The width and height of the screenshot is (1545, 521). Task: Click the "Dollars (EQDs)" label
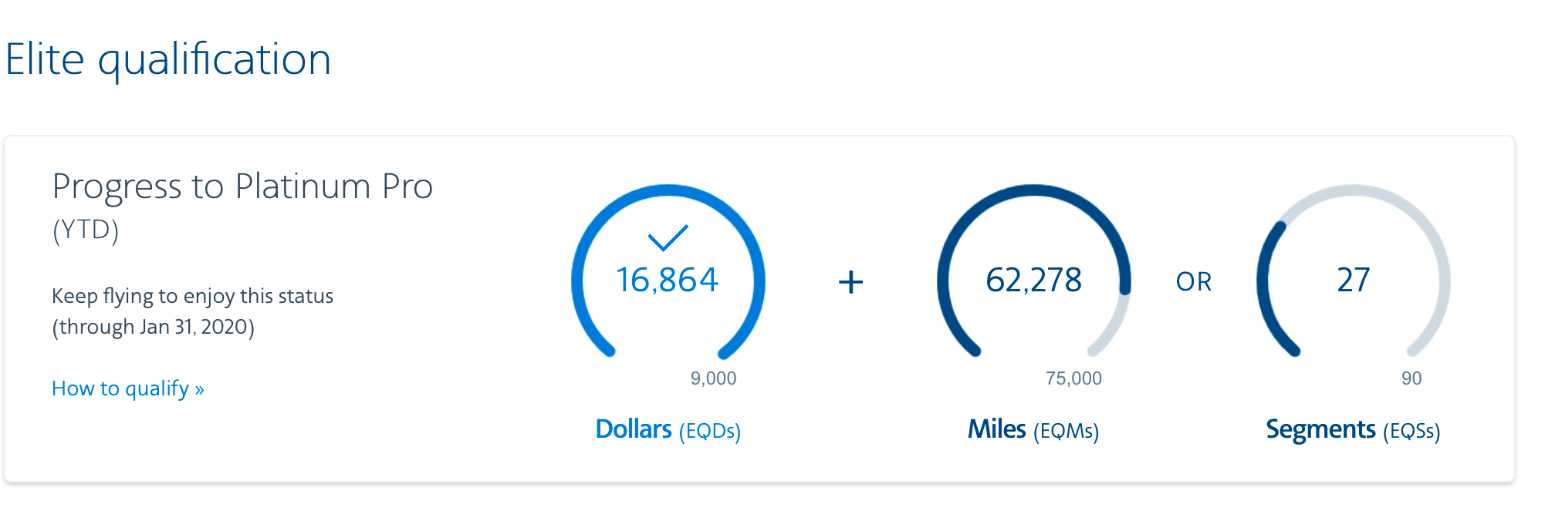pos(668,429)
